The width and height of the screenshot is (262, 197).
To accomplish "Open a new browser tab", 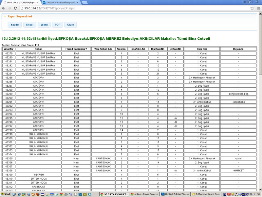I will coord(84,3).
